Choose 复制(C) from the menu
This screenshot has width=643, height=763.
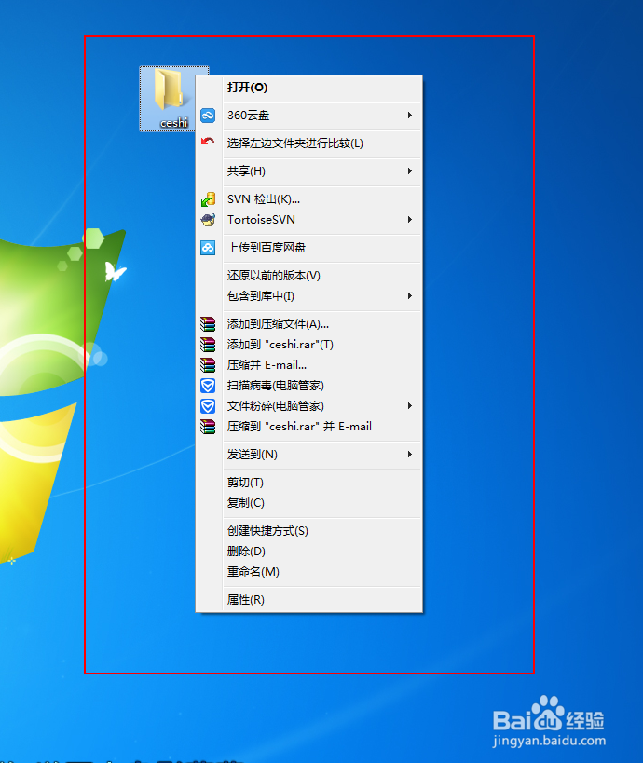tap(308, 503)
